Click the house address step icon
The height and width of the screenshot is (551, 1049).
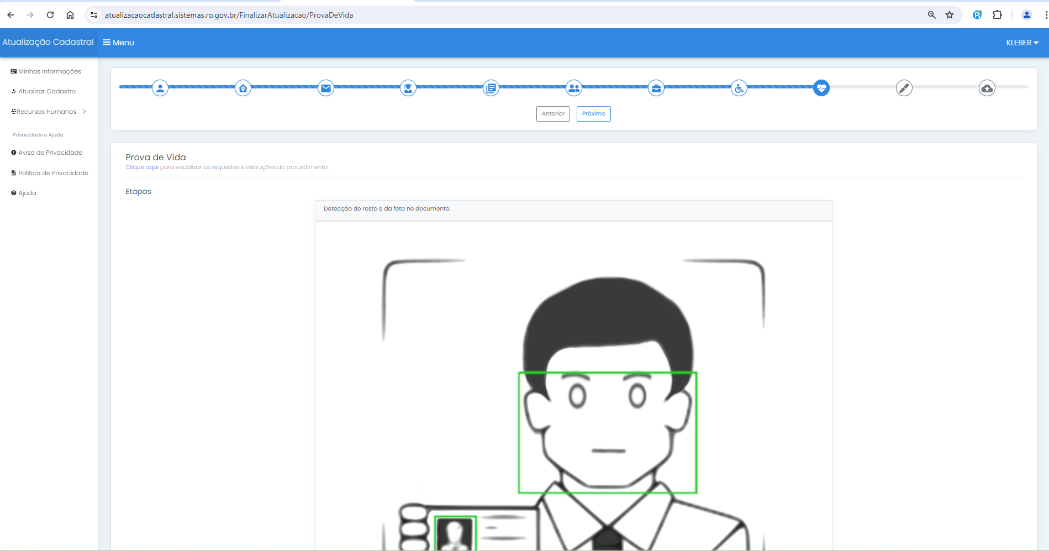[x=243, y=88]
